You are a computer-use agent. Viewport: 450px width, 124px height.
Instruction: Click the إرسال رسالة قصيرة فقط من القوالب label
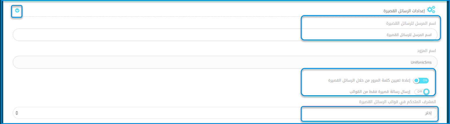pos(380,92)
